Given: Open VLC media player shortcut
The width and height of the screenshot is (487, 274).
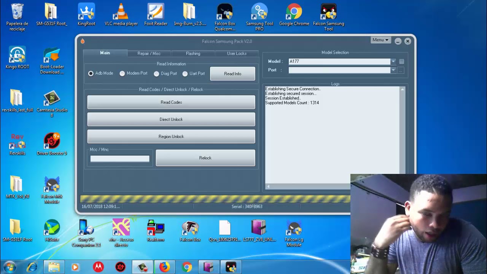Looking at the screenshot, I should coord(121,15).
